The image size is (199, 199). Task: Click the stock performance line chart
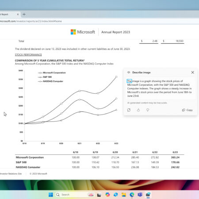pos(69,107)
